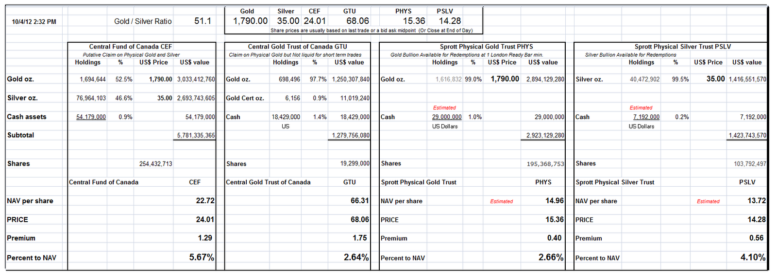
Task: Click GTU gold cert holdings 6,156
Action: (x=293, y=98)
